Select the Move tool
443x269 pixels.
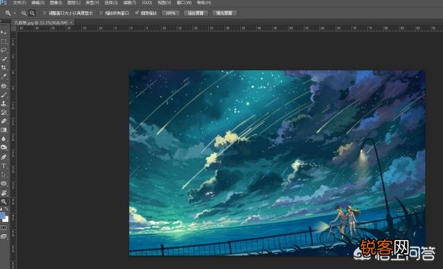coord(3,33)
